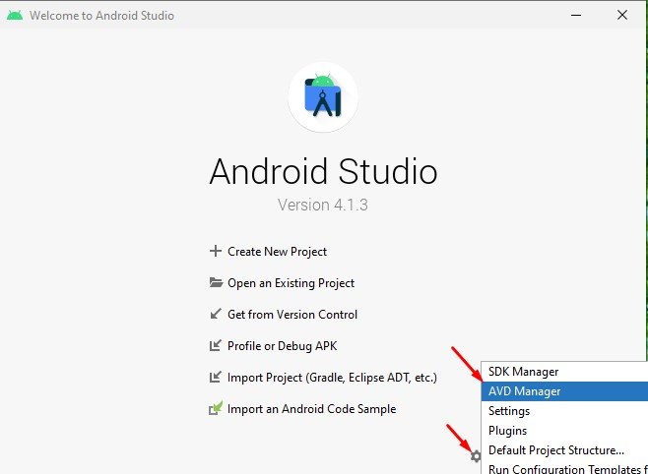The image size is (648, 474).
Task: Click the Android head icon in the title bar
Action: [x=15, y=16]
